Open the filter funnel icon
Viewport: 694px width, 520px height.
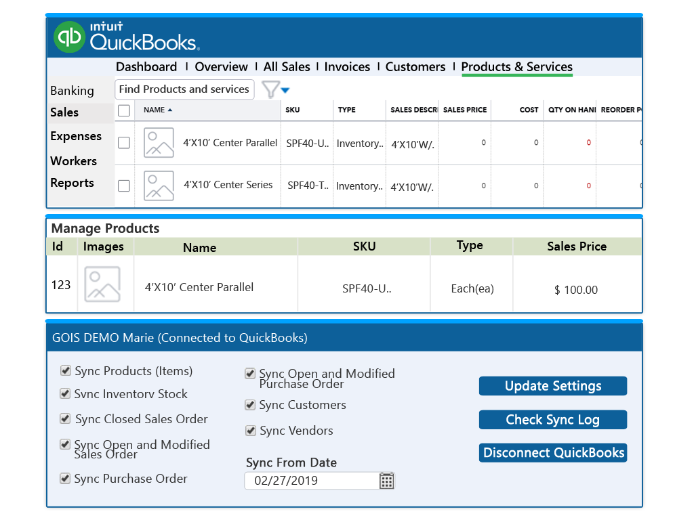click(x=270, y=89)
